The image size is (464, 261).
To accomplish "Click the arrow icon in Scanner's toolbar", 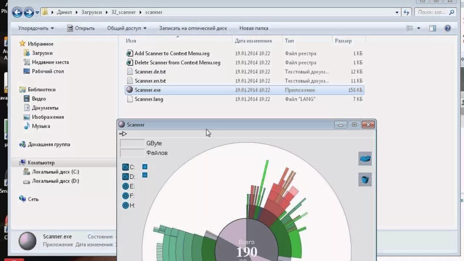I will tap(123, 134).
